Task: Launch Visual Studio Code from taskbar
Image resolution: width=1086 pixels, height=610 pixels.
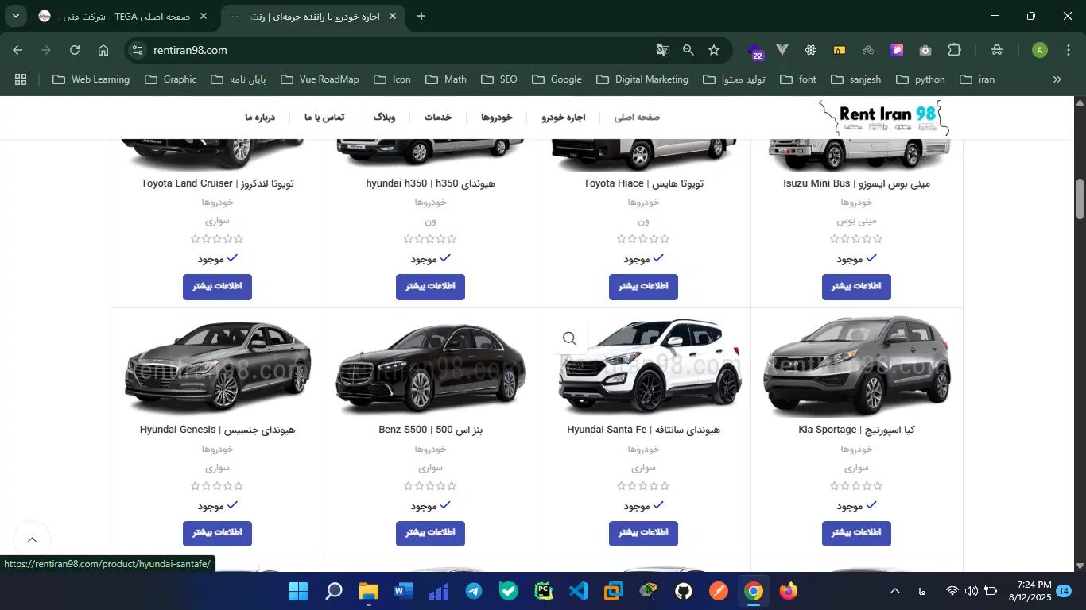Action: point(579,591)
